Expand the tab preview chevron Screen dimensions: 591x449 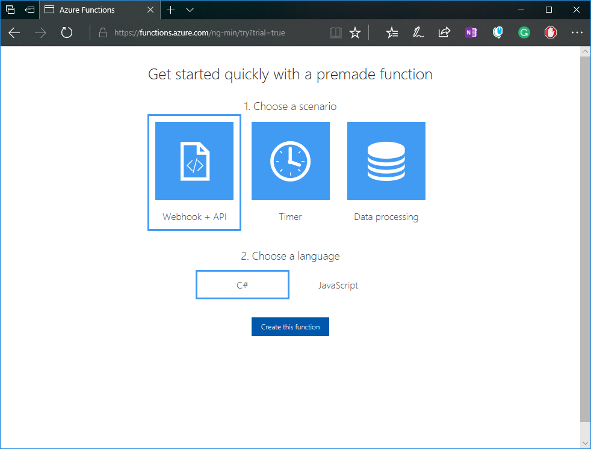tap(190, 10)
